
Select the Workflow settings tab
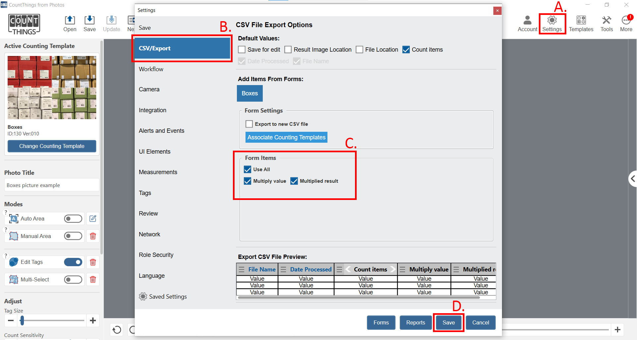[151, 69]
